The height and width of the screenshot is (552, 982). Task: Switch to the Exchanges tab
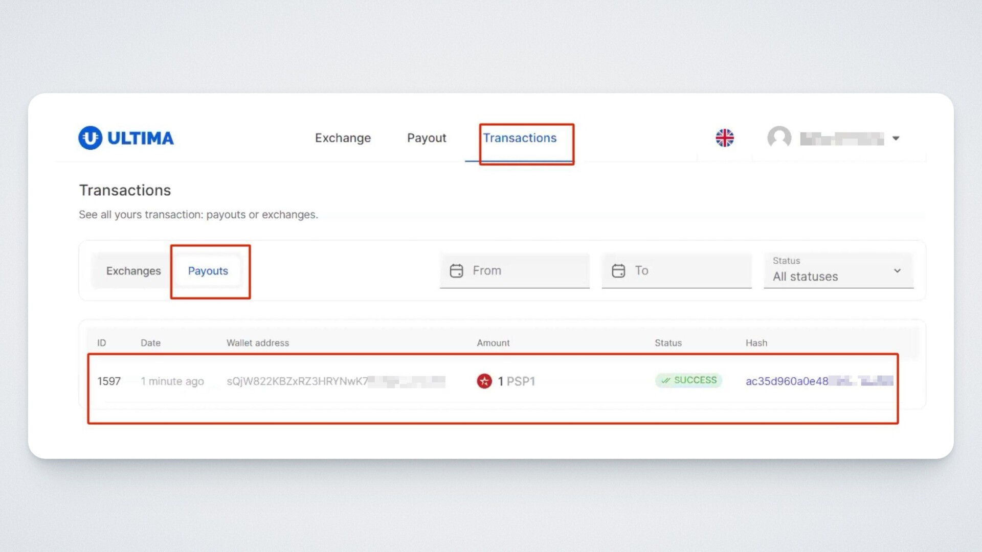133,271
